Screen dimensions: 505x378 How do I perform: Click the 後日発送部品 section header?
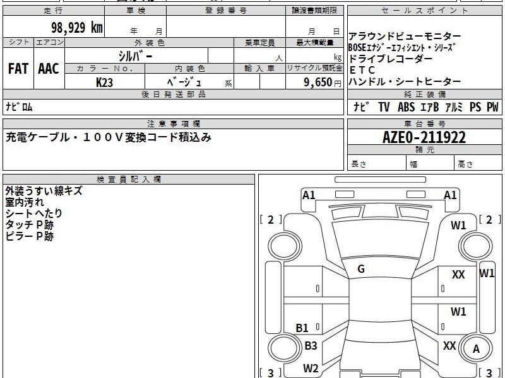[x=173, y=94]
